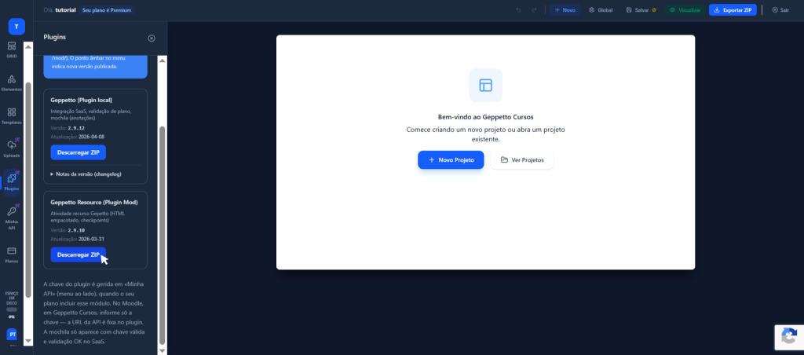
Task: Toggle Visualizar preview mode
Action: click(x=684, y=10)
